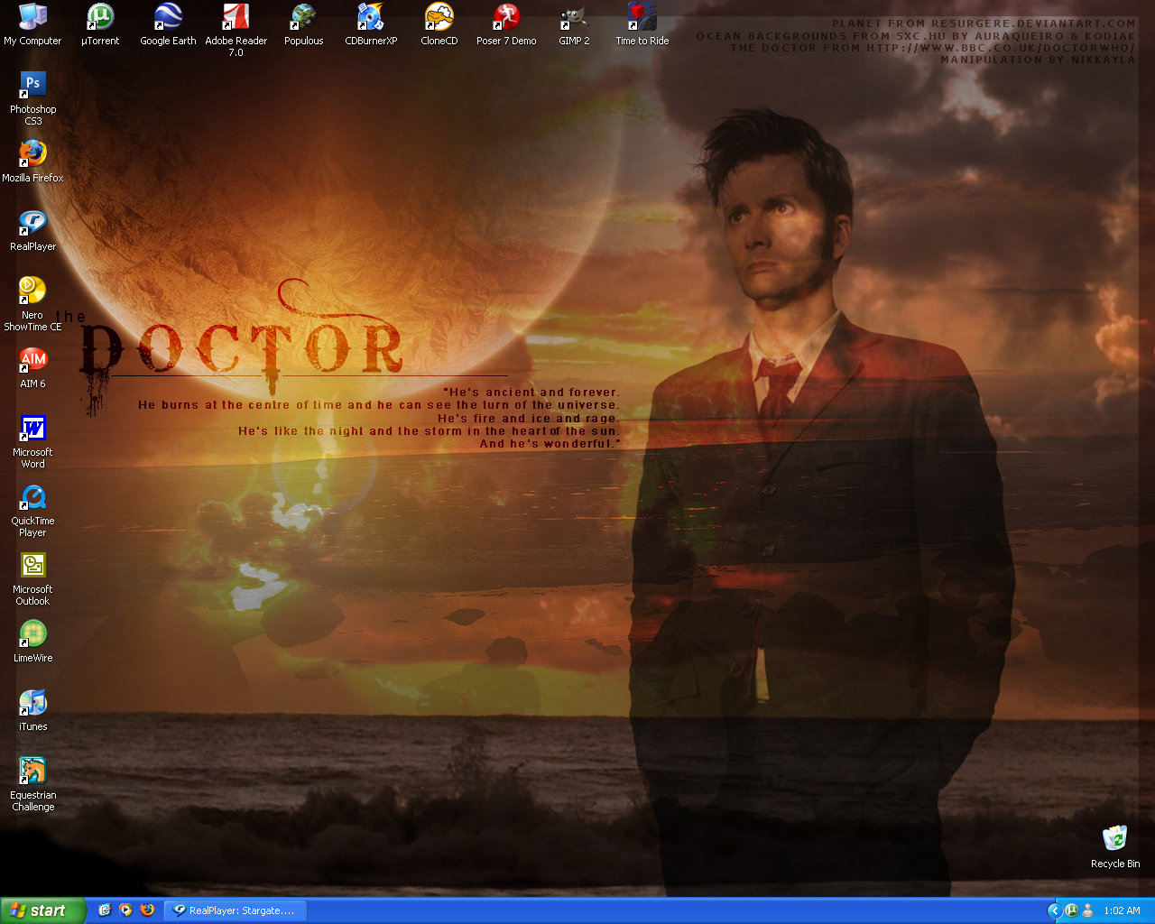Collapse the system tray with the chevron
Viewport: 1155px width, 924px height.
(1055, 910)
